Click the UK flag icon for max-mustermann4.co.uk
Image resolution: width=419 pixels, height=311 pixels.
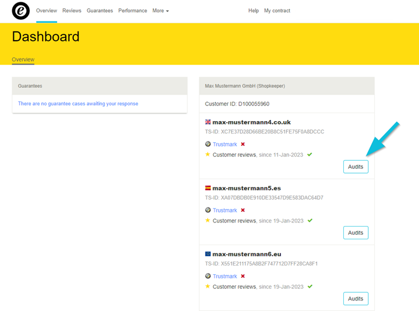208,122
